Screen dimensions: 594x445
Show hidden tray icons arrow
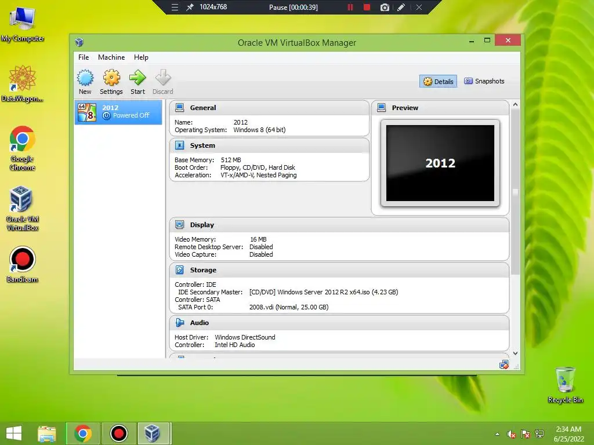tap(497, 434)
